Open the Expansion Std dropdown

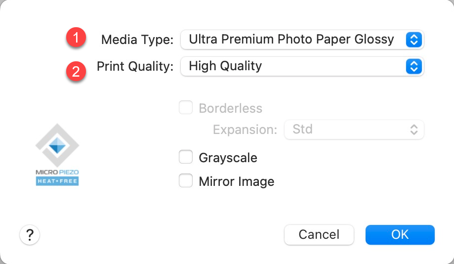(x=346, y=130)
